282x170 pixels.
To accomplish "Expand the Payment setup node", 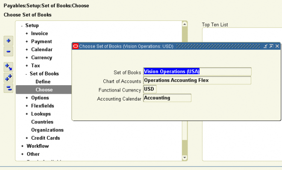I will pos(26,42).
